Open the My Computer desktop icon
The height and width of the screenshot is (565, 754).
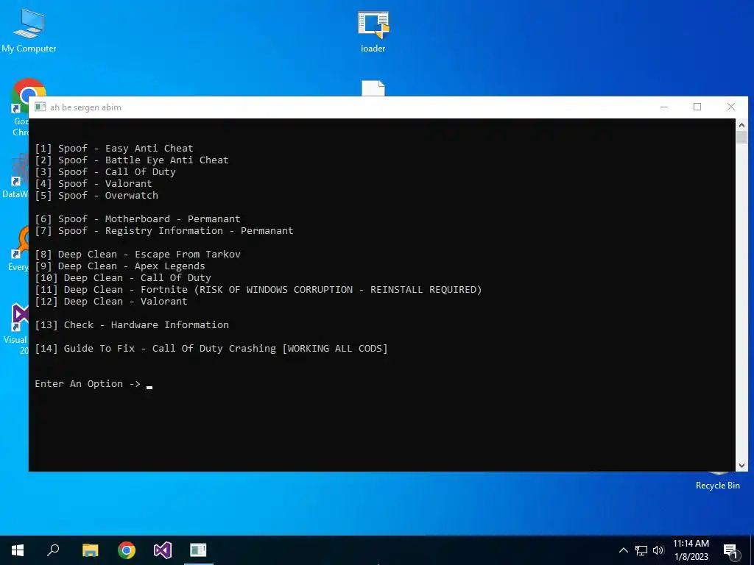(x=29, y=31)
